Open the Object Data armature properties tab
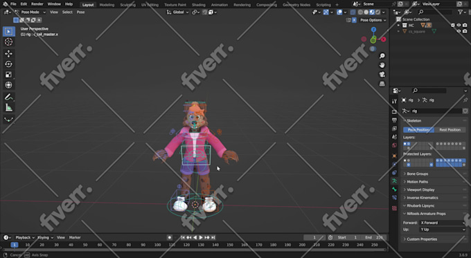Viewport: 471px width, 258px height. point(394,181)
